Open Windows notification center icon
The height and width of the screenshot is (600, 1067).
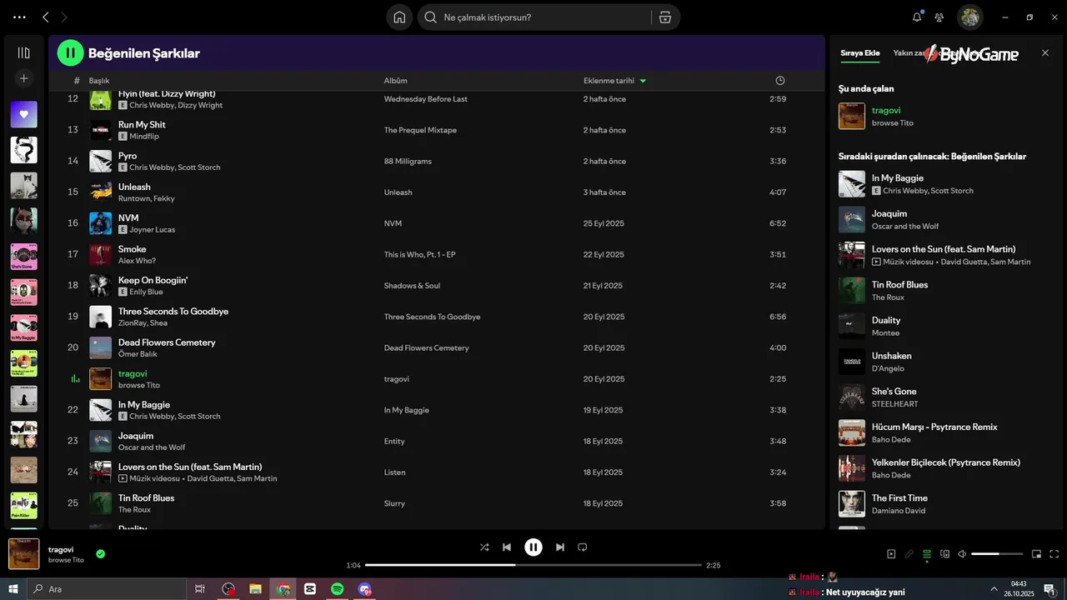tap(1050, 589)
